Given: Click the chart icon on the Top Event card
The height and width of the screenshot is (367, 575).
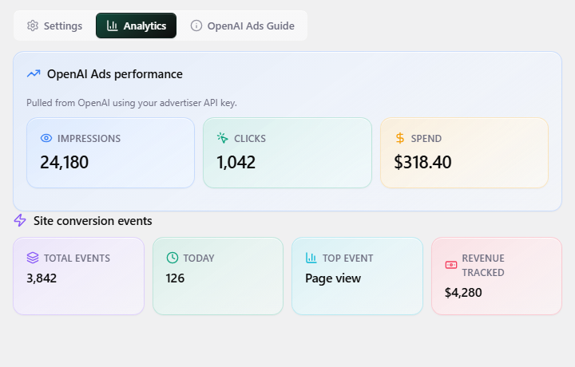Looking at the screenshot, I should pyautogui.click(x=311, y=258).
